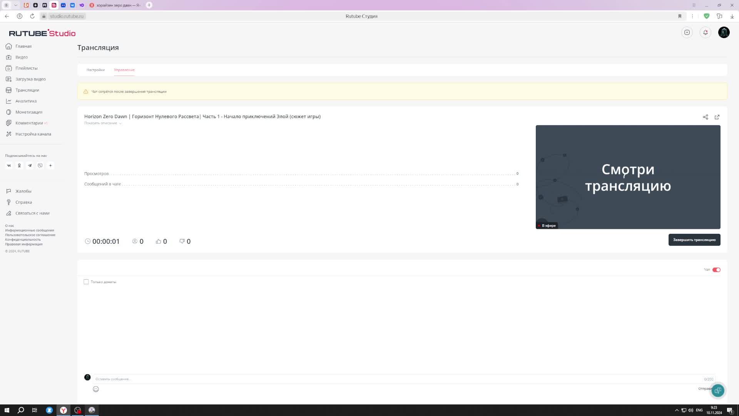
Task: Open the О нас footer link
Action: pos(10,226)
